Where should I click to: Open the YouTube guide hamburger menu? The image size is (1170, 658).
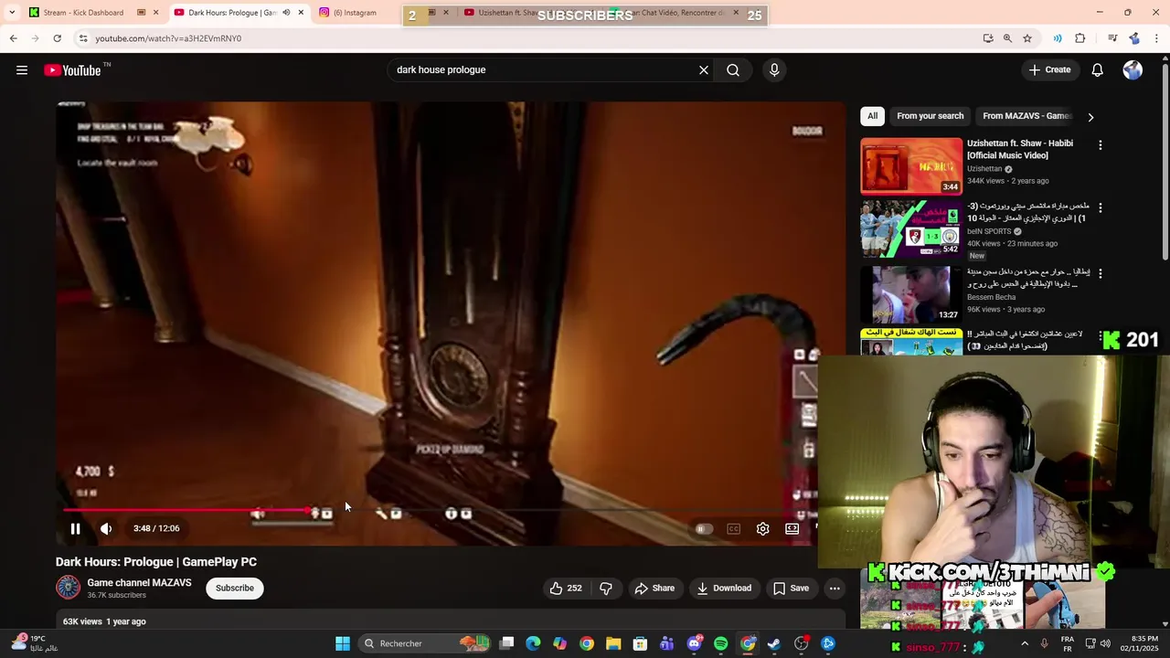click(x=22, y=70)
